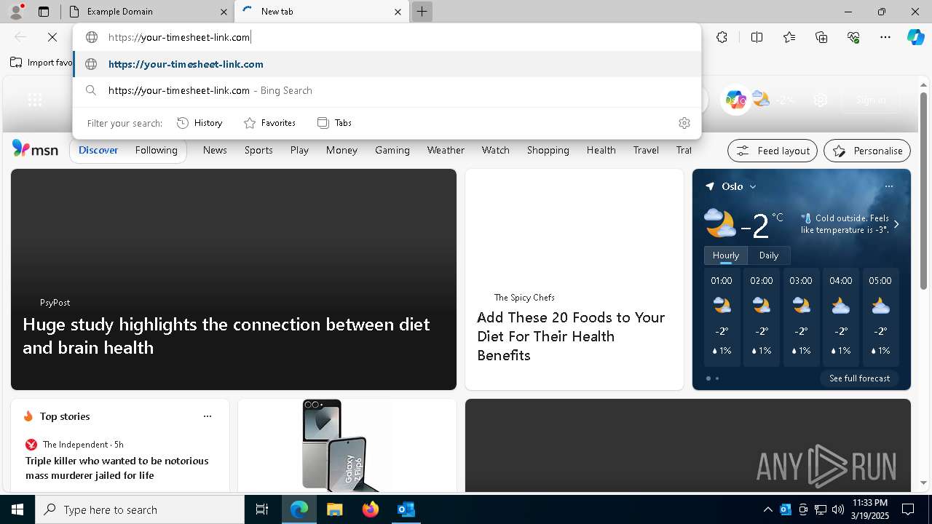Select the Hourly forecast tab
The width and height of the screenshot is (932, 524).
click(725, 255)
